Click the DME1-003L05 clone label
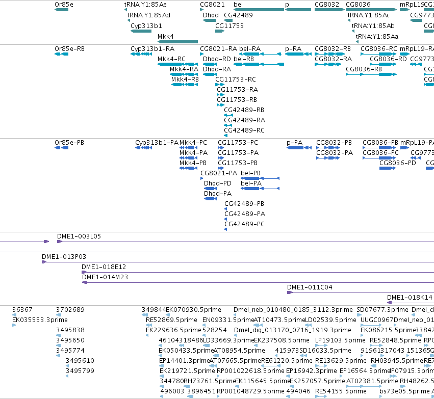This screenshot has width=434, height=399. click(x=79, y=236)
